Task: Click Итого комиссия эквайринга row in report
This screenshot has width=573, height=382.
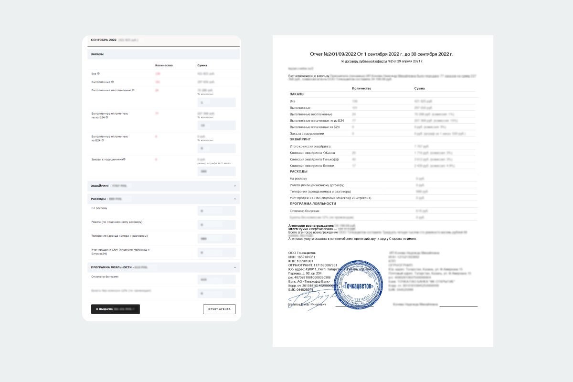Action: [x=383, y=146]
